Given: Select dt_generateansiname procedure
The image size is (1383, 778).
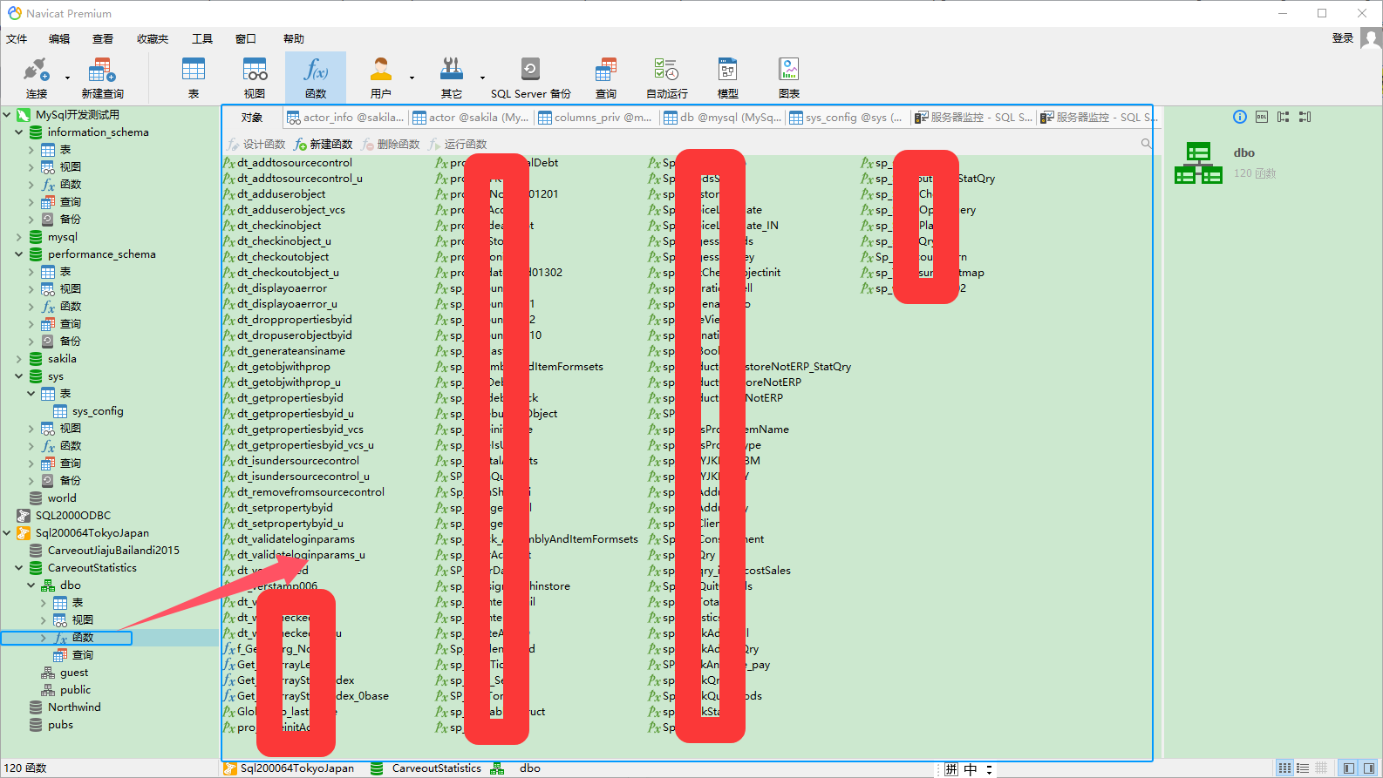Looking at the screenshot, I should [x=291, y=351].
